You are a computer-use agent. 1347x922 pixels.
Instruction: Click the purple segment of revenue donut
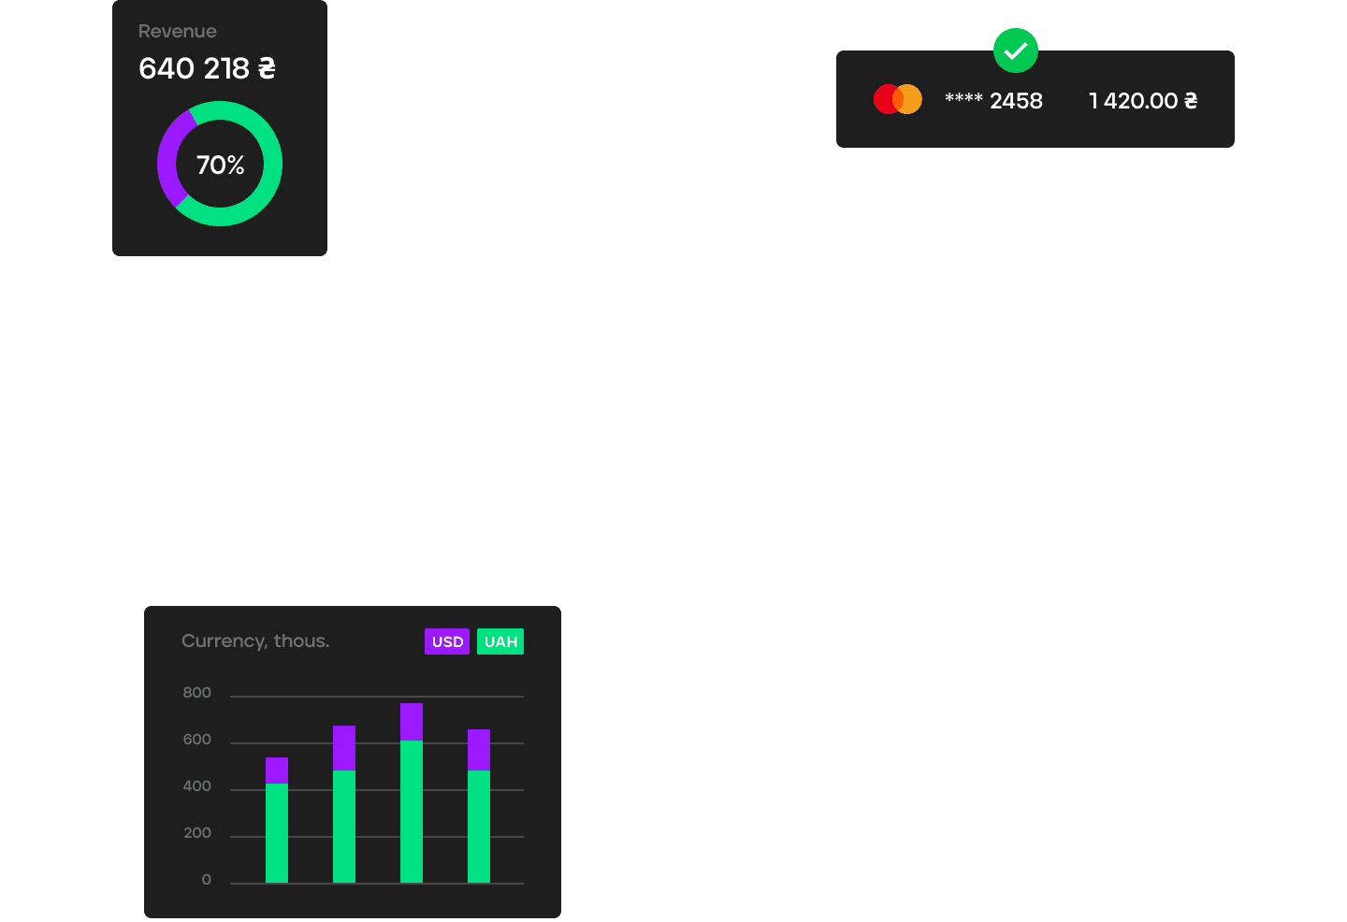point(167,159)
